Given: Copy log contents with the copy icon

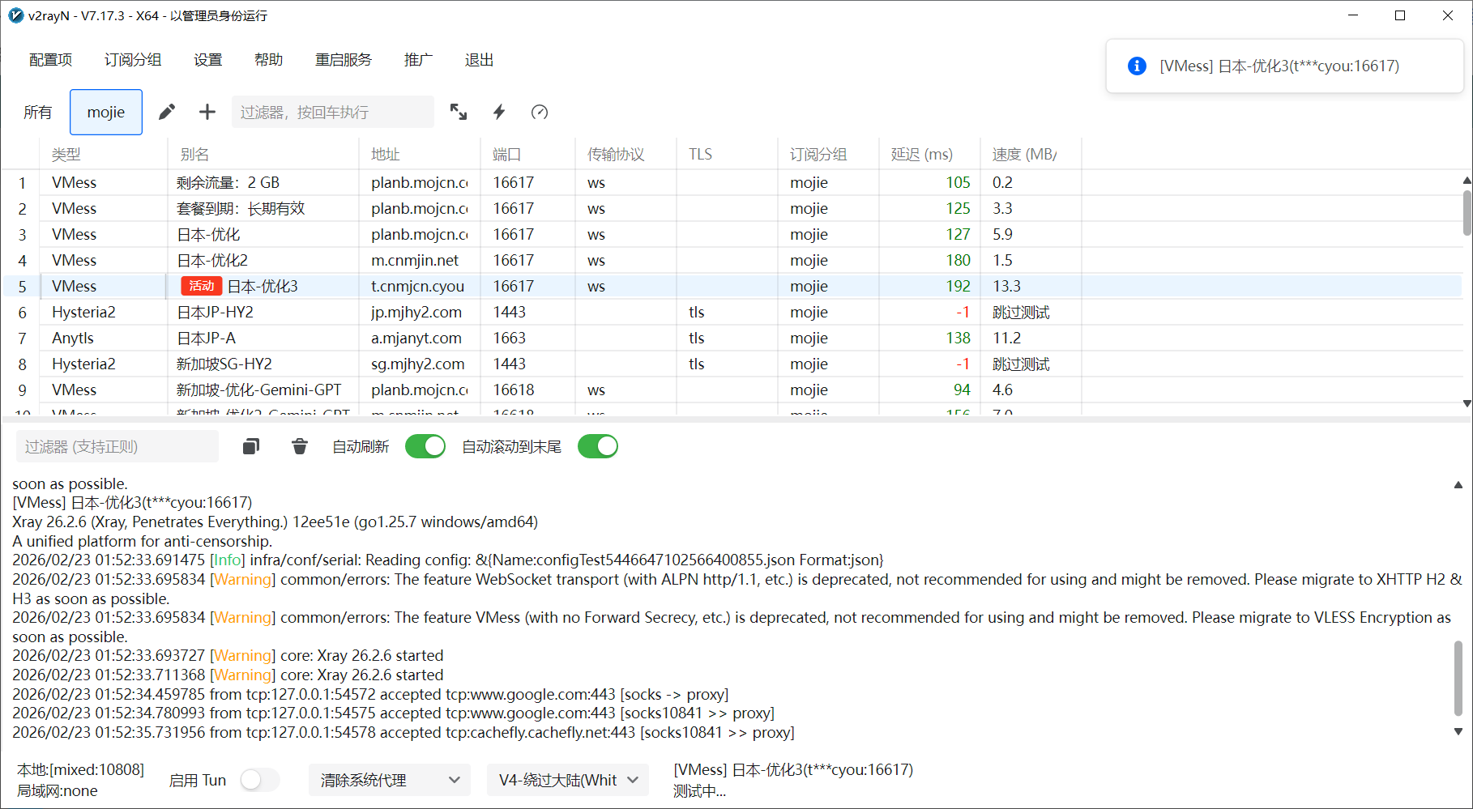Looking at the screenshot, I should coord(251,446).
